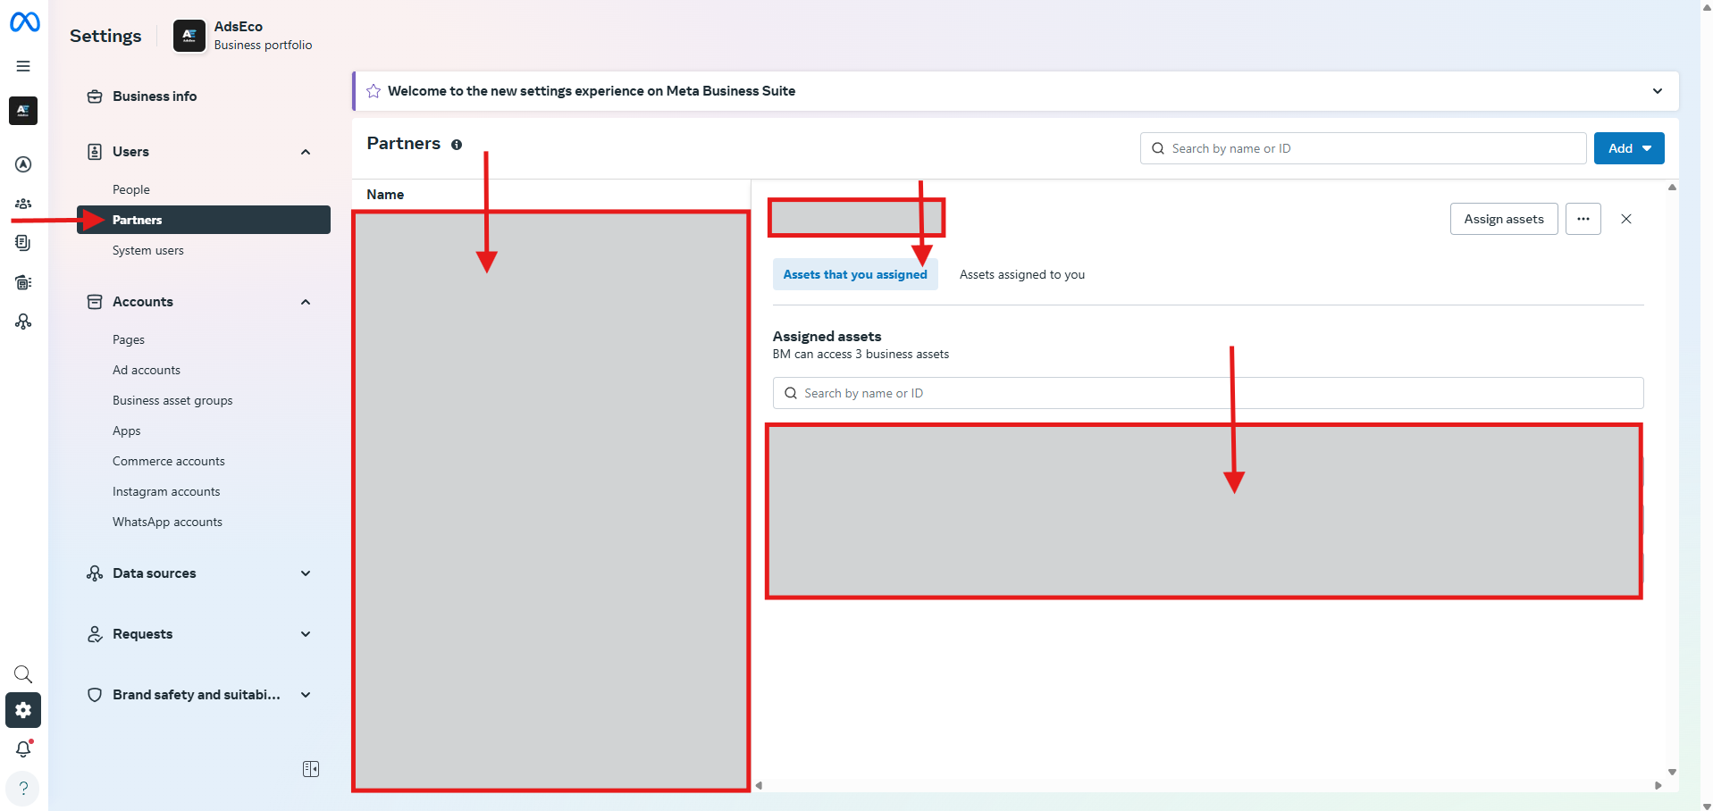Click the star icon in welcome banner
The width and height of the screenshot is (1713, 811).
pyautogui.click(x=374, y=91)
